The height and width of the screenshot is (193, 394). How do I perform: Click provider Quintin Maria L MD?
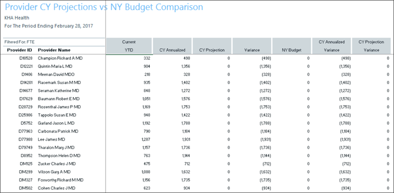(55, 66)
